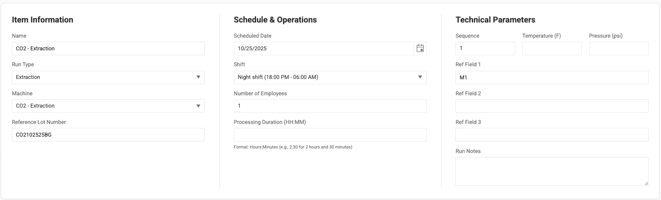Click the Schedule & Operations heading
This screenshot has height=200, width=661.
coord(275,20)
